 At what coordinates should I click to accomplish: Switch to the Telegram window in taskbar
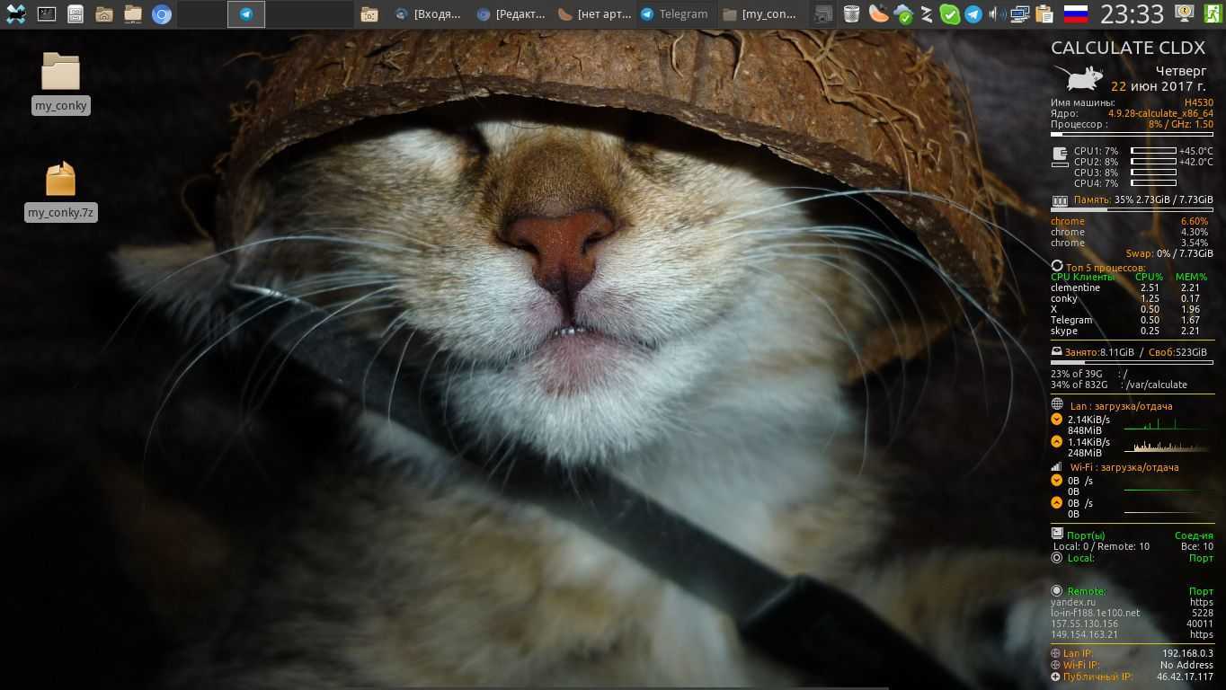(x=674, y=13)
